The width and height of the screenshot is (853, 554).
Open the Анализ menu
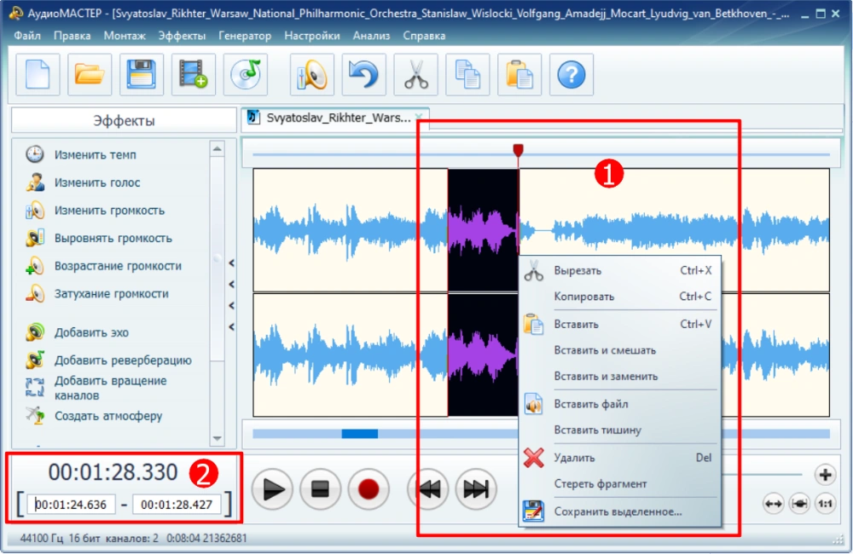tap(371, 36)
